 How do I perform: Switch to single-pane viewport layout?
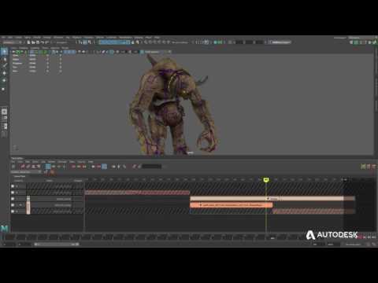tap(4, 112)
